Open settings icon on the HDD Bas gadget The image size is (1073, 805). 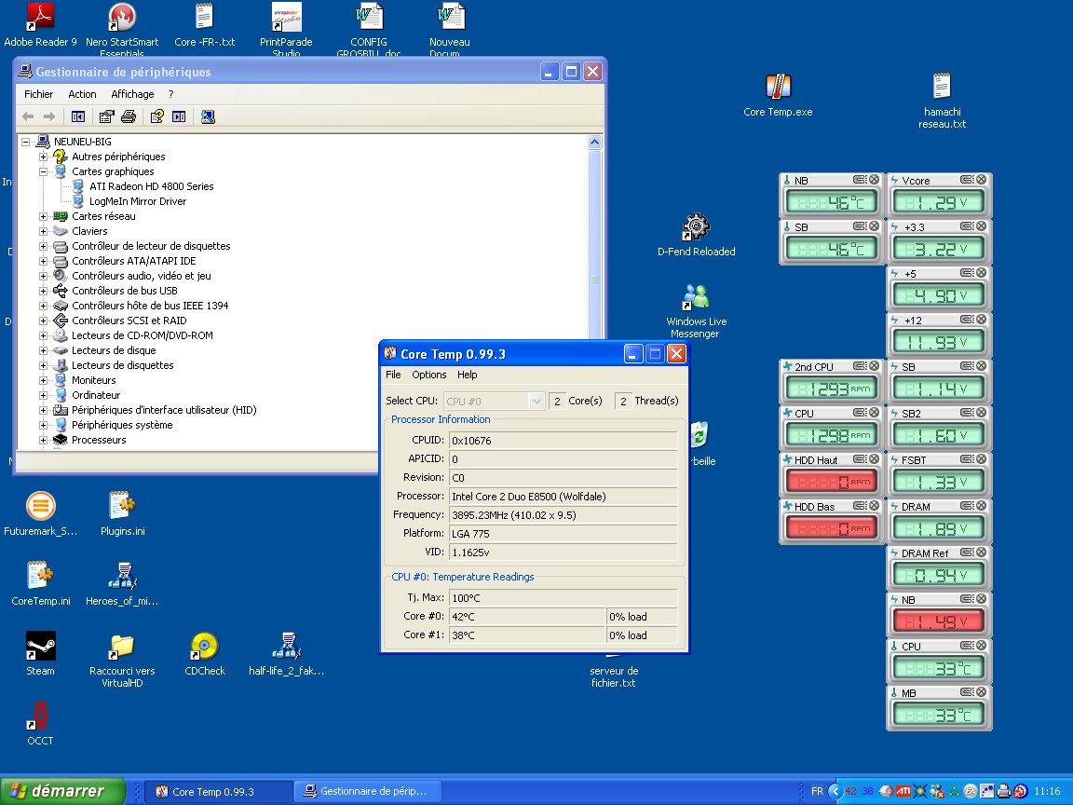click(x=860, y=505)
